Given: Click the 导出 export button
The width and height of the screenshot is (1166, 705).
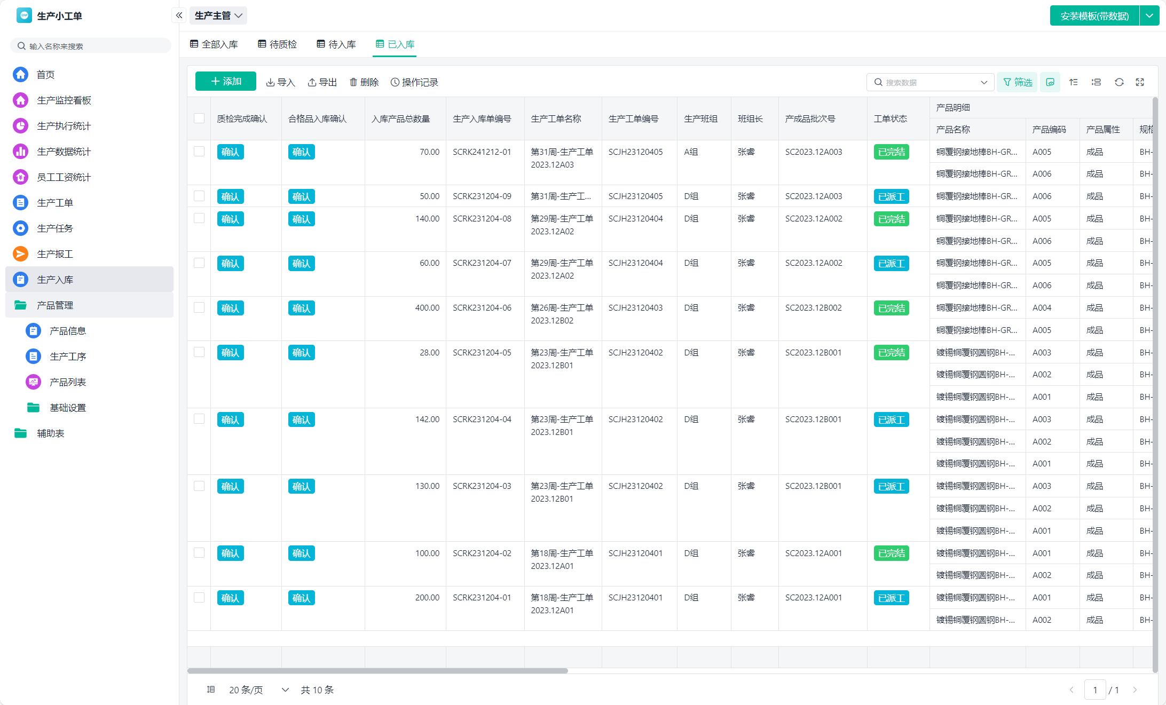Looking at the screenshot, I should click(x=322, y=82).
